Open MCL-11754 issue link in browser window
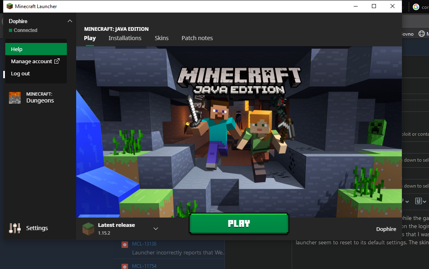Screen dimensions: 429x269 pos(144,266)
